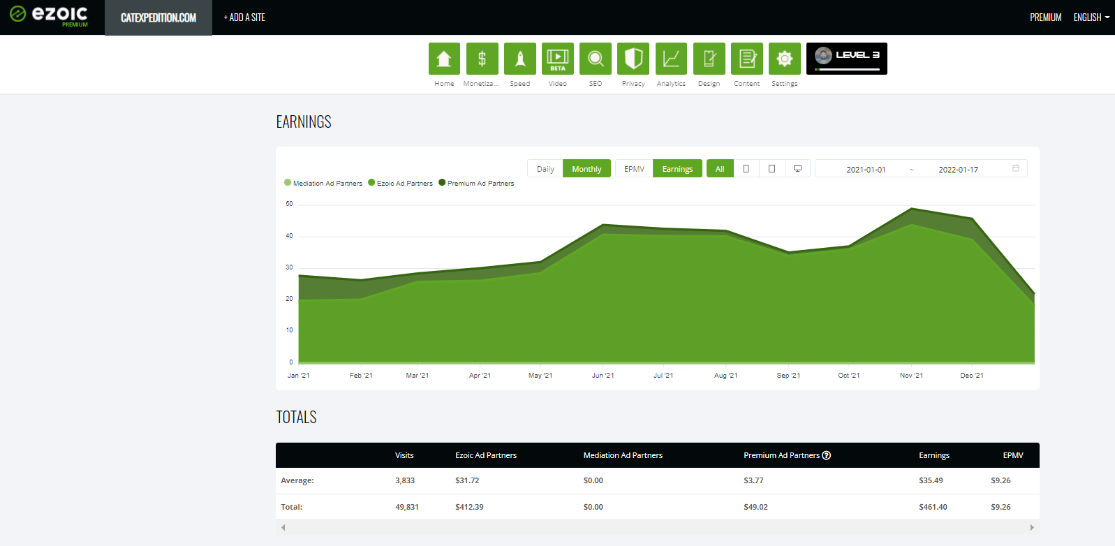Open the Monetization dollar icon

click(482, 59)
